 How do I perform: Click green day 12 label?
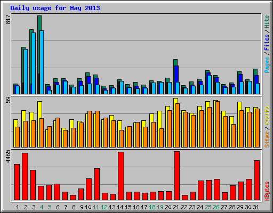(104, 207)
